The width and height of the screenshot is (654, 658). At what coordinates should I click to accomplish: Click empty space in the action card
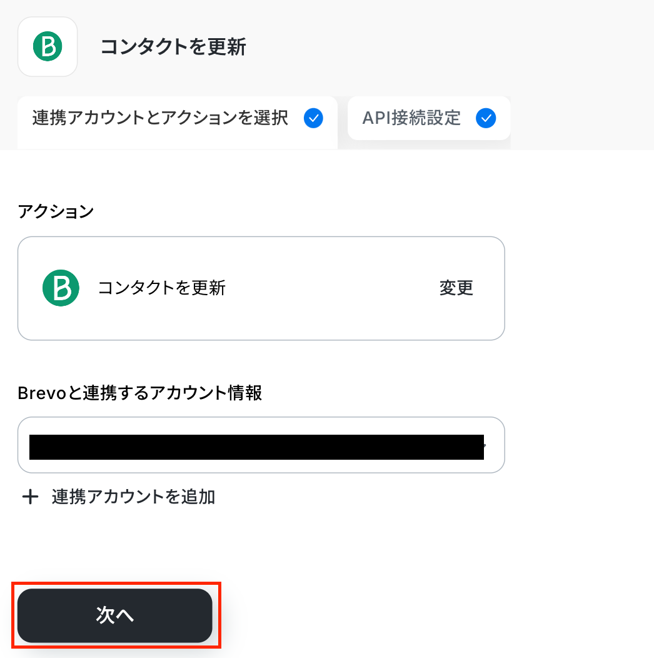pos(331,288)
